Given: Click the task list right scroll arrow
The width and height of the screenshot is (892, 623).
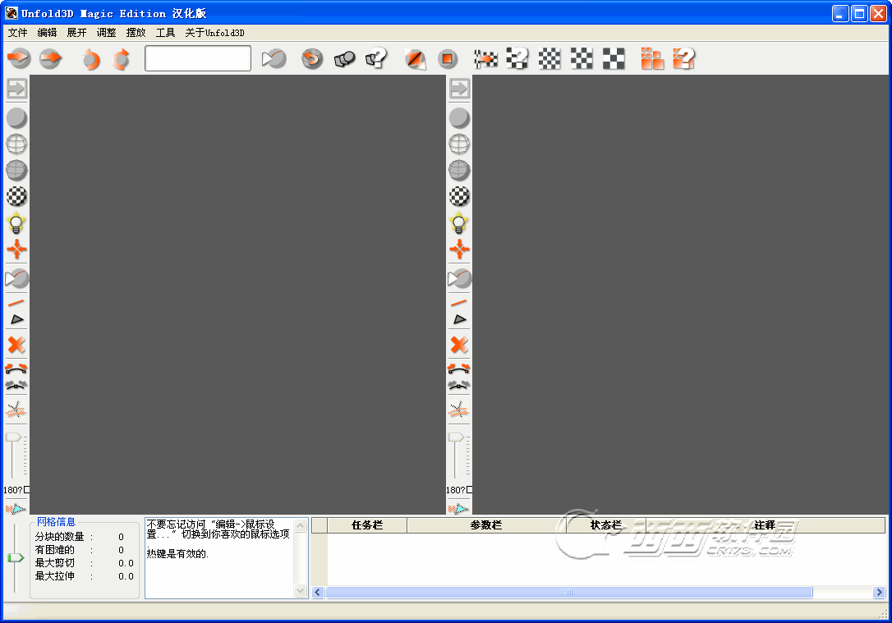Looking at the screenshot, I should coord(879,593).
